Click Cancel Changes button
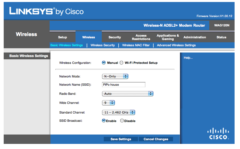This screenshot has height=149, width=240. point(156,139)
